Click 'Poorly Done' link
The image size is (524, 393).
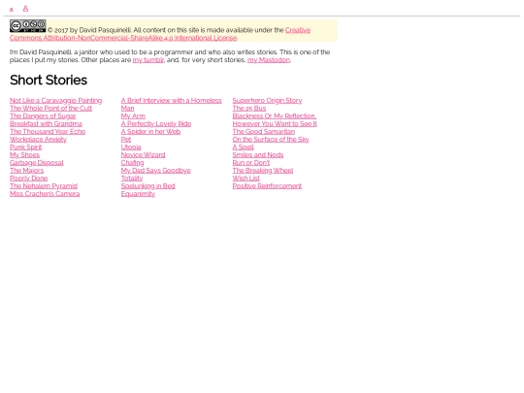tap(29, 179)
